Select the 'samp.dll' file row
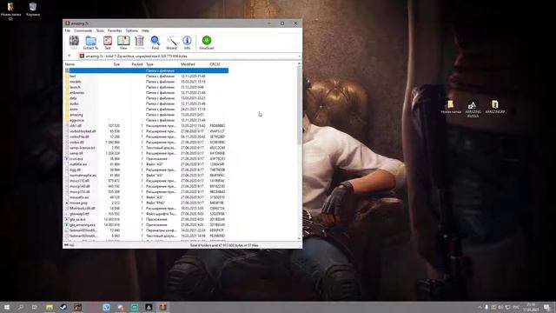 coord(147,153)
